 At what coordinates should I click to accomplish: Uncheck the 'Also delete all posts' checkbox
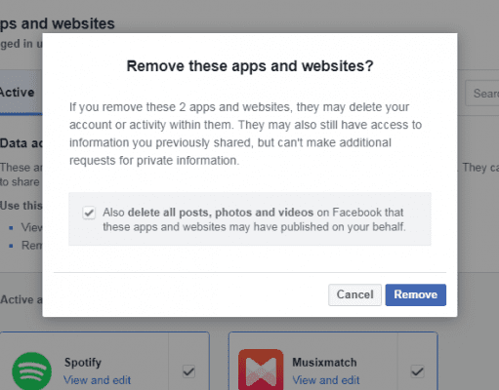pyautogui.click(x=89, y=213)
